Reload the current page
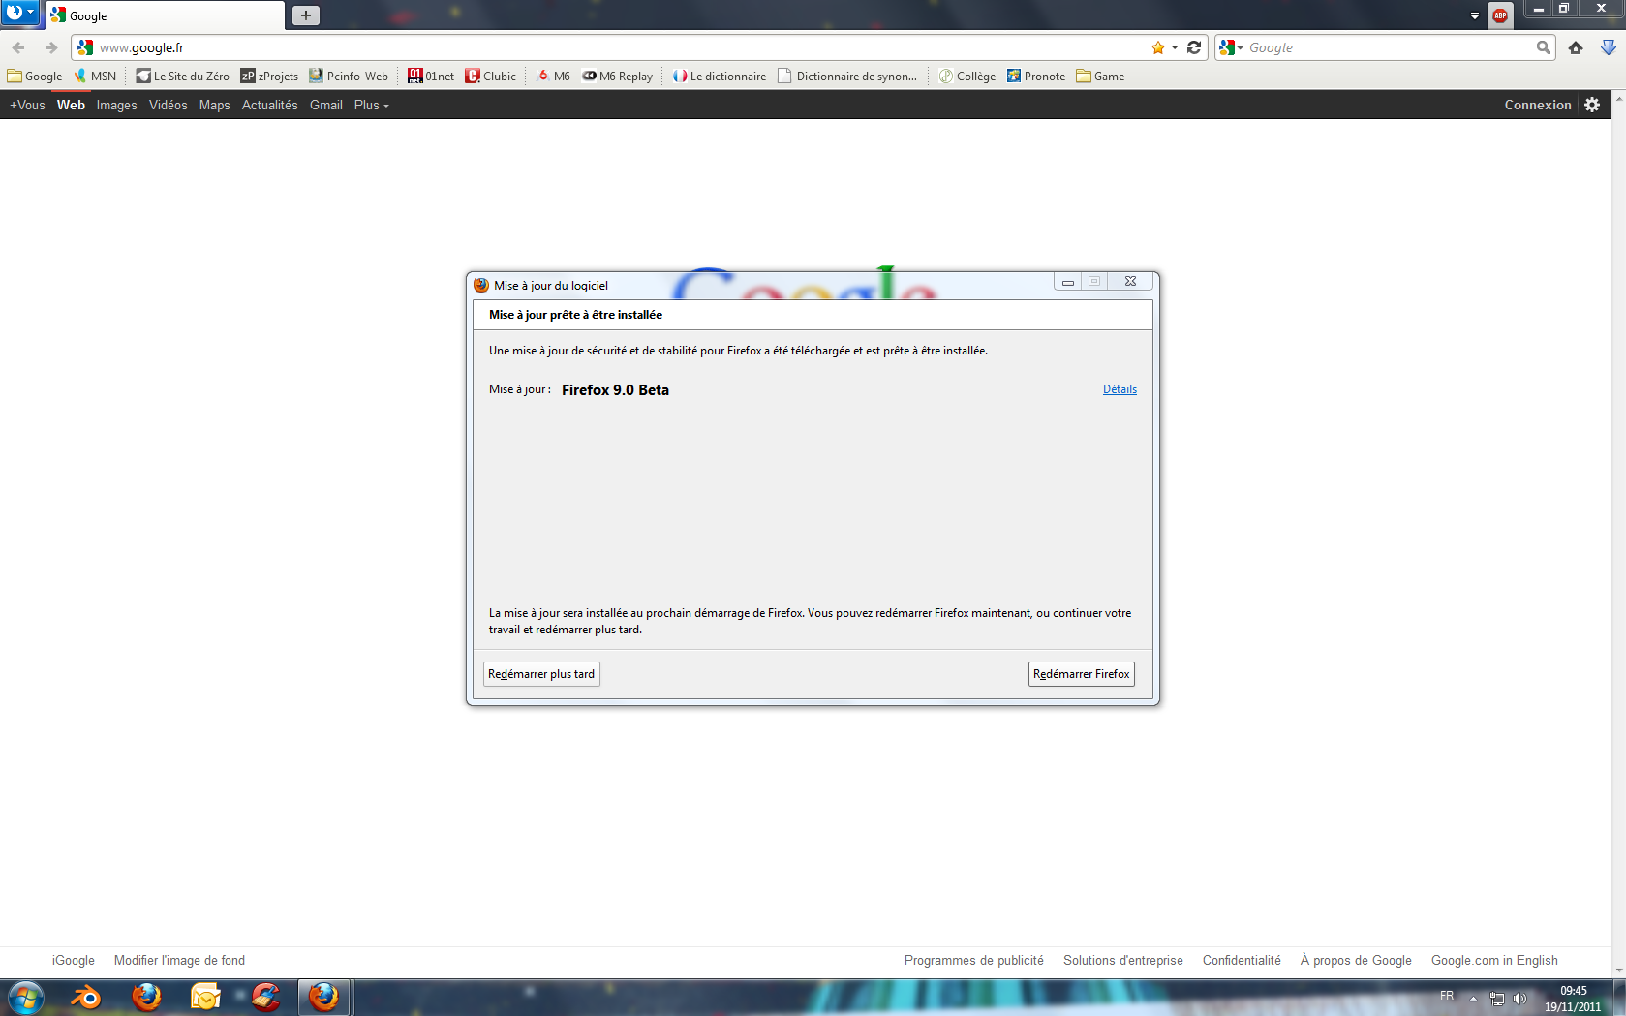Screen dimensions: 1626x1016 point(1194,47)
